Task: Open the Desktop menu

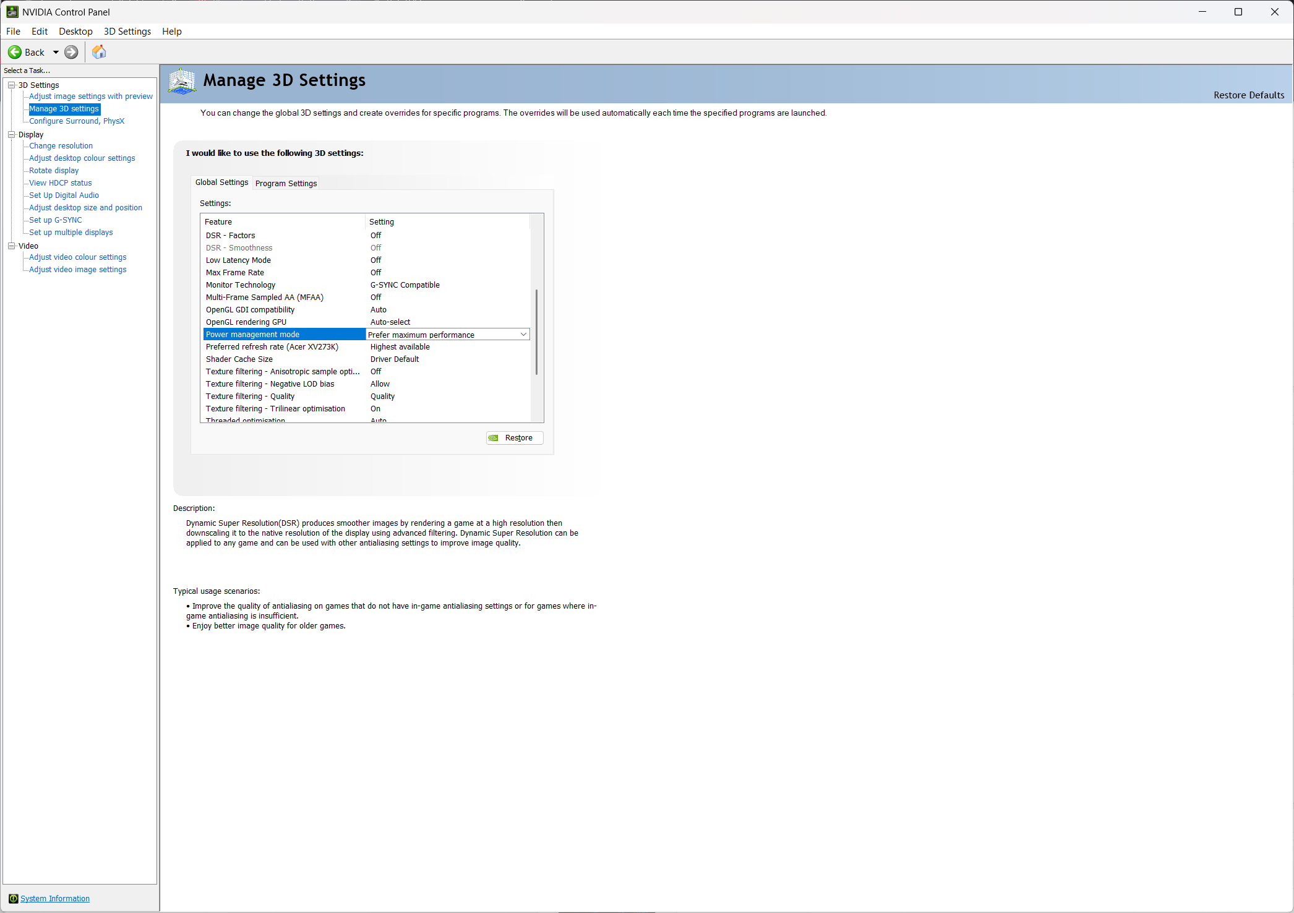Action: (75, 32)
